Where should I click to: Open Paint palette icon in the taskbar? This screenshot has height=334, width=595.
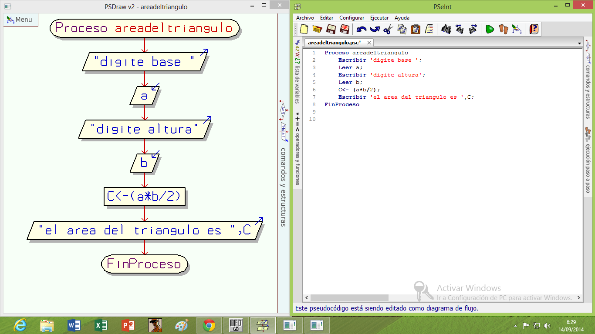click(x=182, y=325)
